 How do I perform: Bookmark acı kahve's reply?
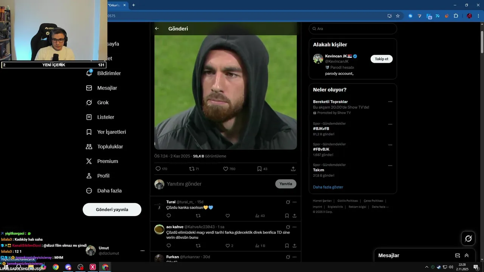point(287,246)
